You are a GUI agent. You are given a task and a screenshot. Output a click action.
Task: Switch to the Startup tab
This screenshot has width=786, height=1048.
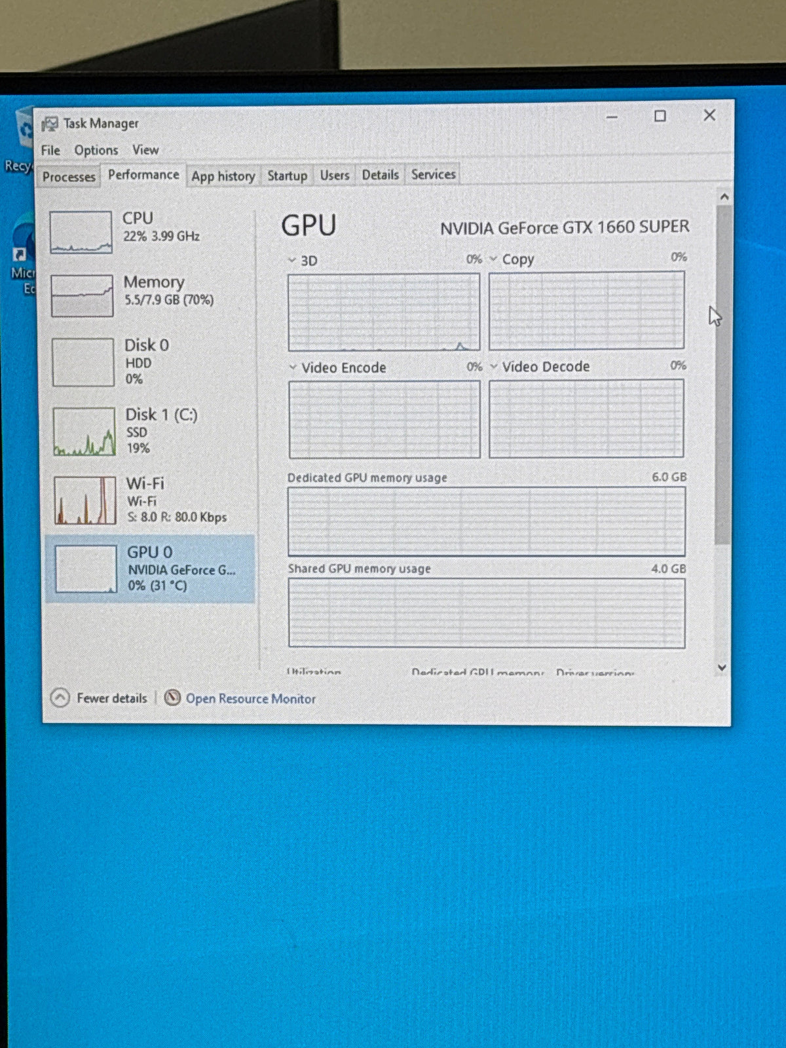click(x=287, y=176)
